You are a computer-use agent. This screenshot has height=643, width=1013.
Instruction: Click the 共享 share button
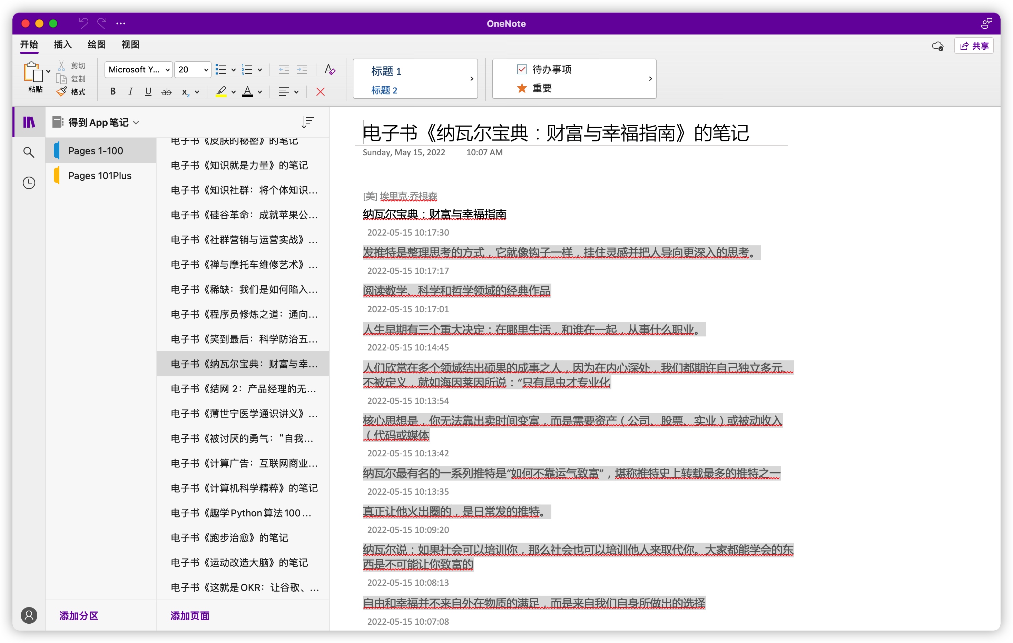(x=974, y=46)
